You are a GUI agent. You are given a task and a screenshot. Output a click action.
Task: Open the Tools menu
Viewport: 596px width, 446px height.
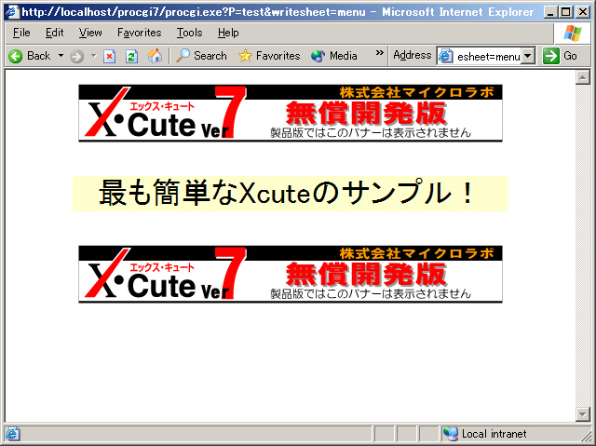(189, 33)
